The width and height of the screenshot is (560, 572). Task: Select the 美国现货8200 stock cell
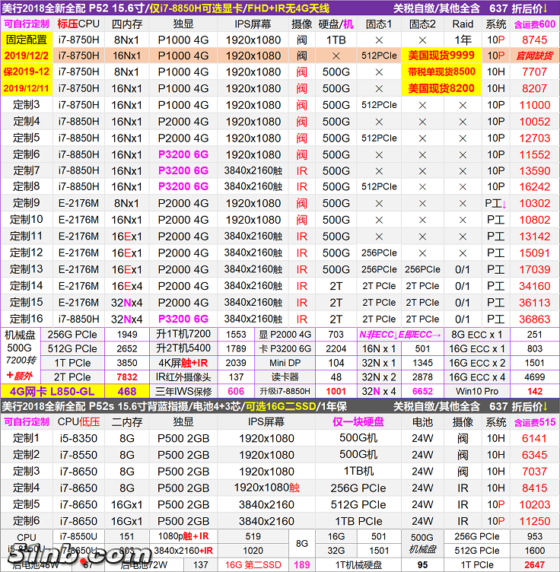coord(441,88)
